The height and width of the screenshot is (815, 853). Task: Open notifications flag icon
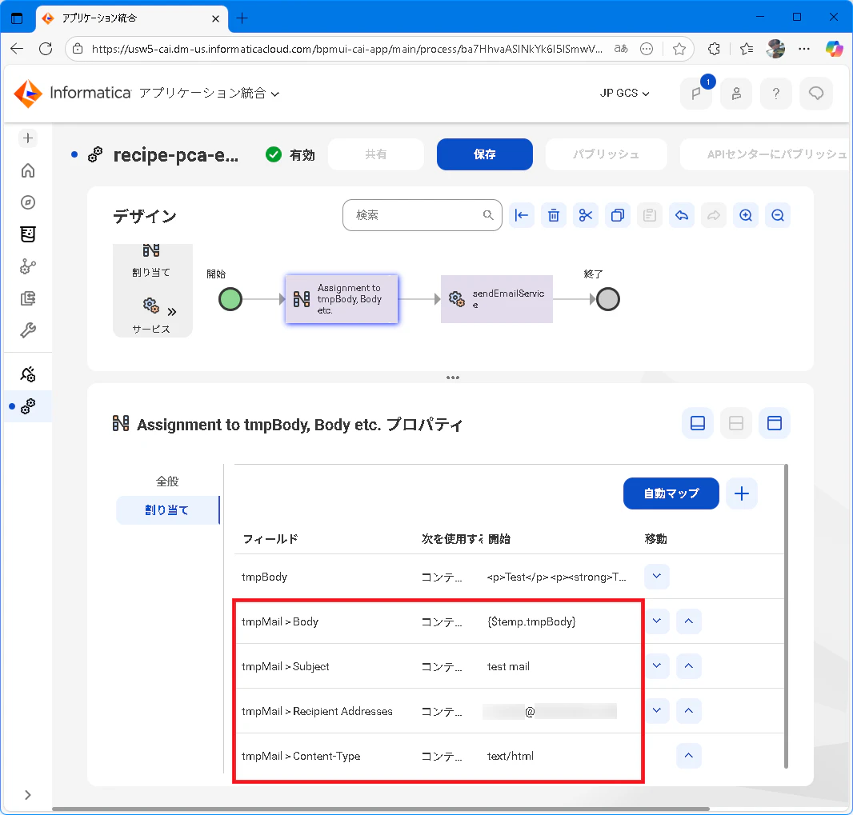[696, 94]
